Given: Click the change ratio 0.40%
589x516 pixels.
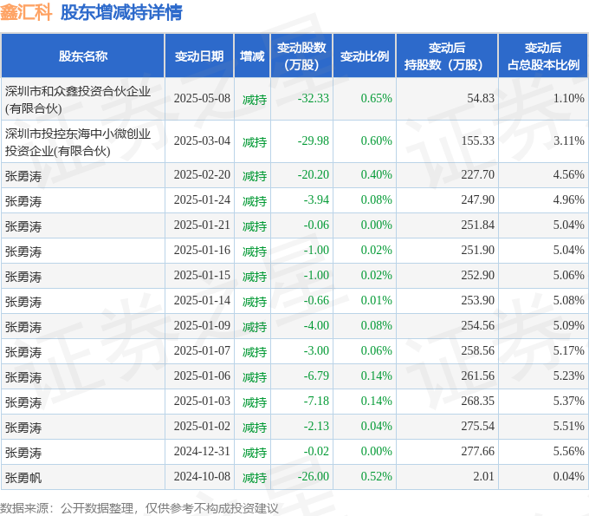Looking at the screenshot, I should pyautogui.click(x=377, y=174).
